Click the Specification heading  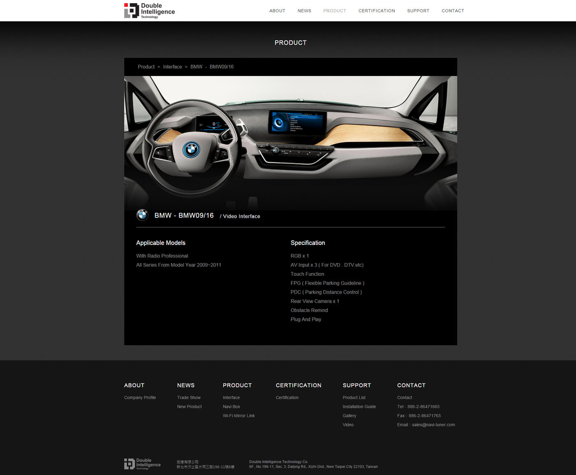tap(308, 243)
